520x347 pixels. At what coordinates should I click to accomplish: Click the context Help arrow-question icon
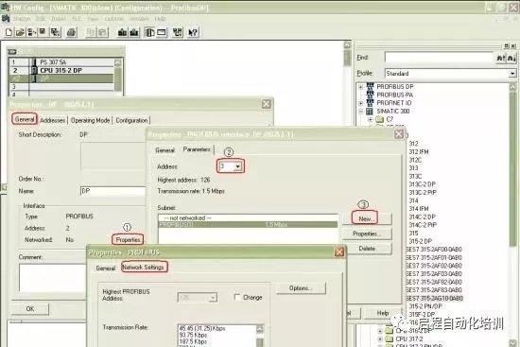pos(193,32)
